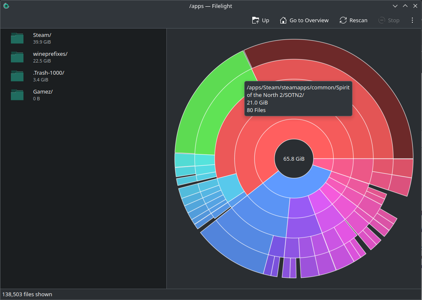The height and width of the screenshot is (300, 422).
Task: Click the 65.8 GiB center circle
Action: 294,159
